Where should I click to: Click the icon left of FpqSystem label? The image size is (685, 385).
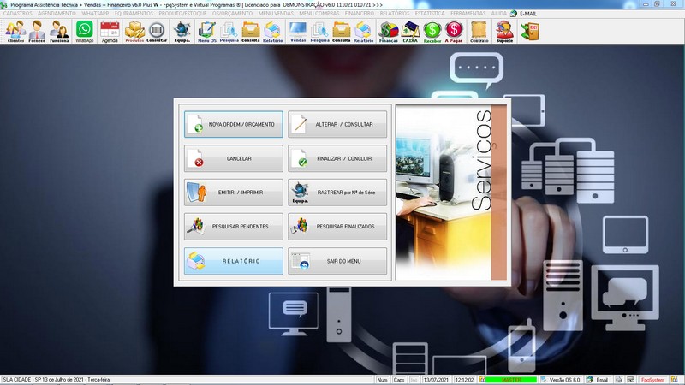630,380
